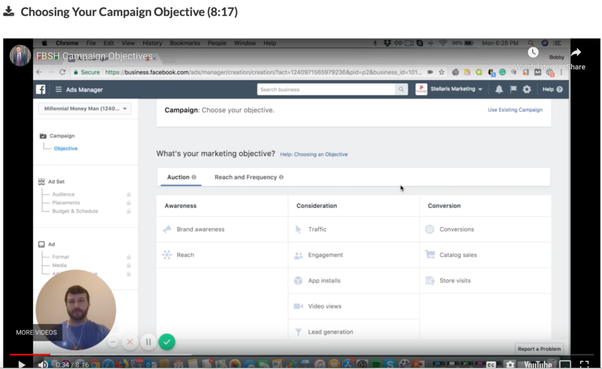602x369 pixels.
Task: Select Format under Ad
Action: coord(61,257)
